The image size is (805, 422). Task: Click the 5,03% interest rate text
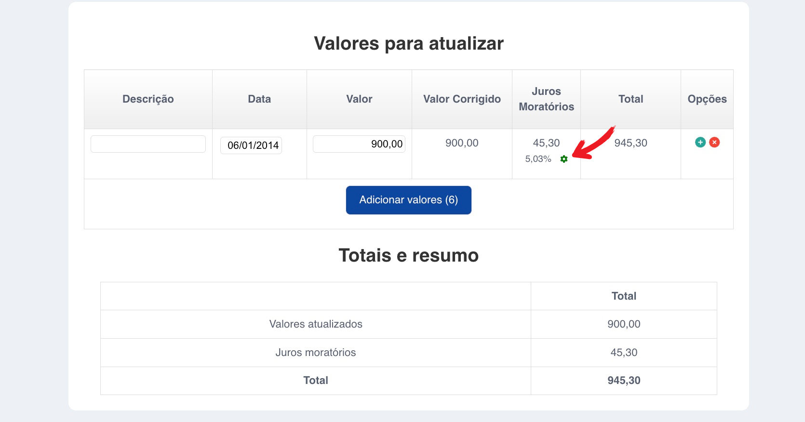click(x=538, y=159)
